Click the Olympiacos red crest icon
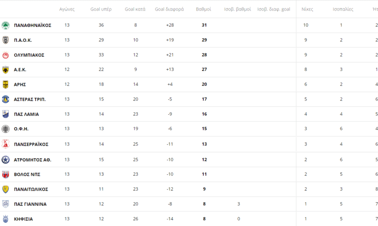378x226 pixels. [x=6, y=55]
